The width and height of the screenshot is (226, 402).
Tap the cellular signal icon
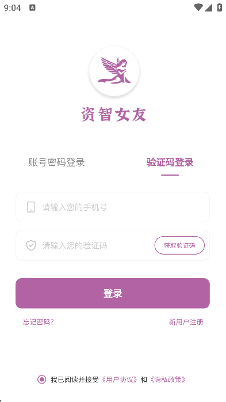209,7
